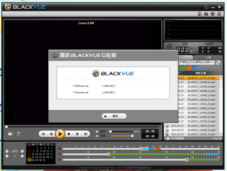Click the flip/rotate video icon
The width and height of the screenshot is (227, 171).
point(18,134)
